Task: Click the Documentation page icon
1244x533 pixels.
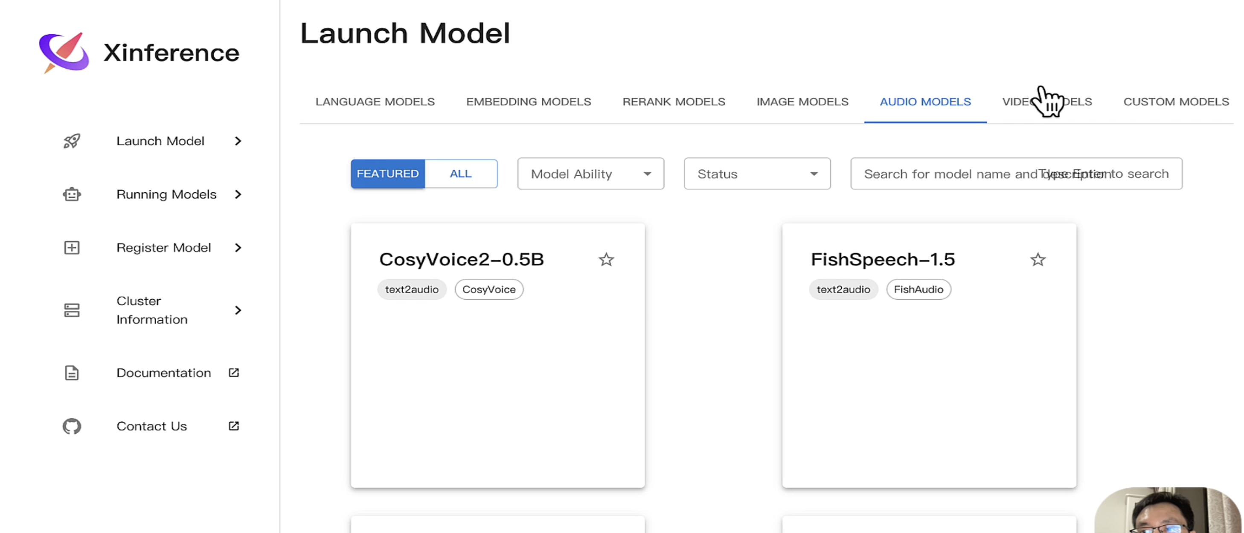Action: click(72, 373)
